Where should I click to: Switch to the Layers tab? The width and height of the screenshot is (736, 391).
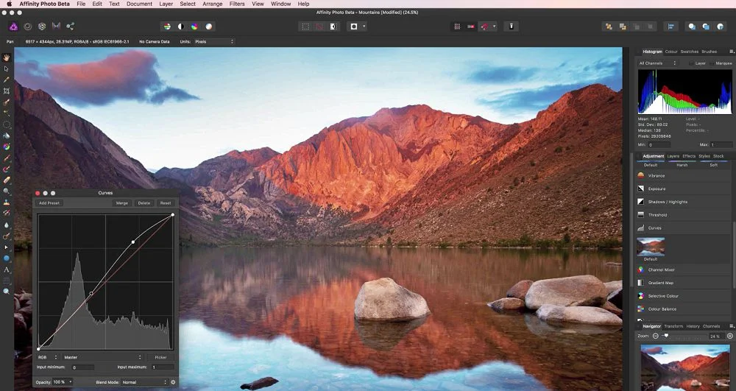click(x=673, y=156)
